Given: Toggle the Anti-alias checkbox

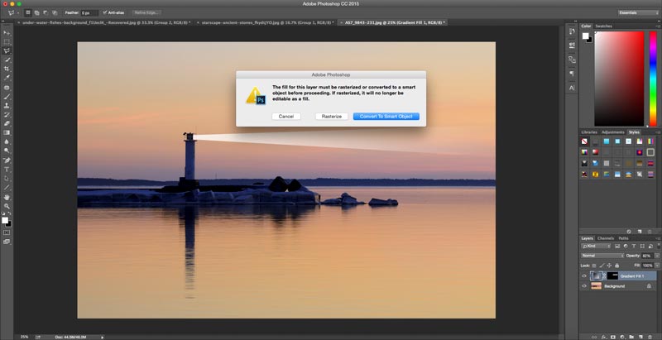Looking at the screenshot, I should (x=105, y=12).
